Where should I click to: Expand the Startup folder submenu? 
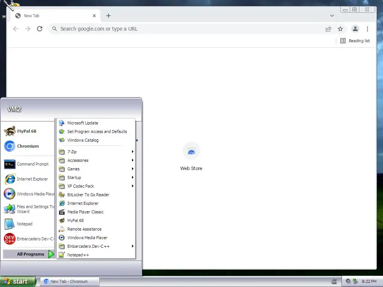96,178
